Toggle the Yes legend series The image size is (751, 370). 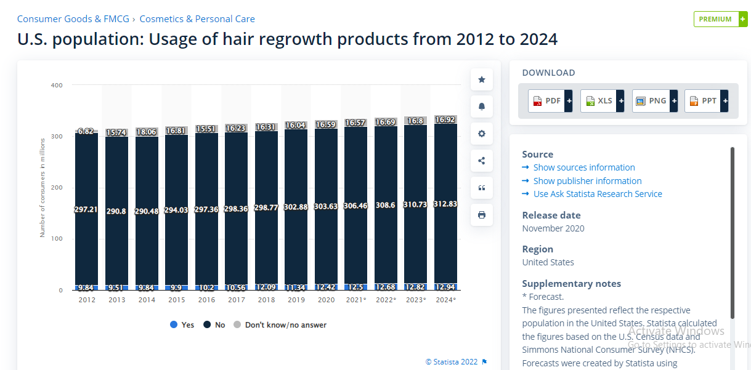tap(182, 324)
